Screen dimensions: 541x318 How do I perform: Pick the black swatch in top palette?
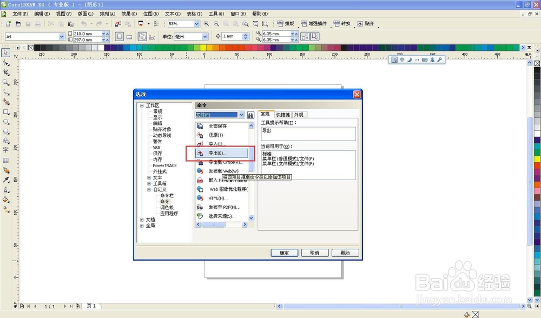pos(37,48)
